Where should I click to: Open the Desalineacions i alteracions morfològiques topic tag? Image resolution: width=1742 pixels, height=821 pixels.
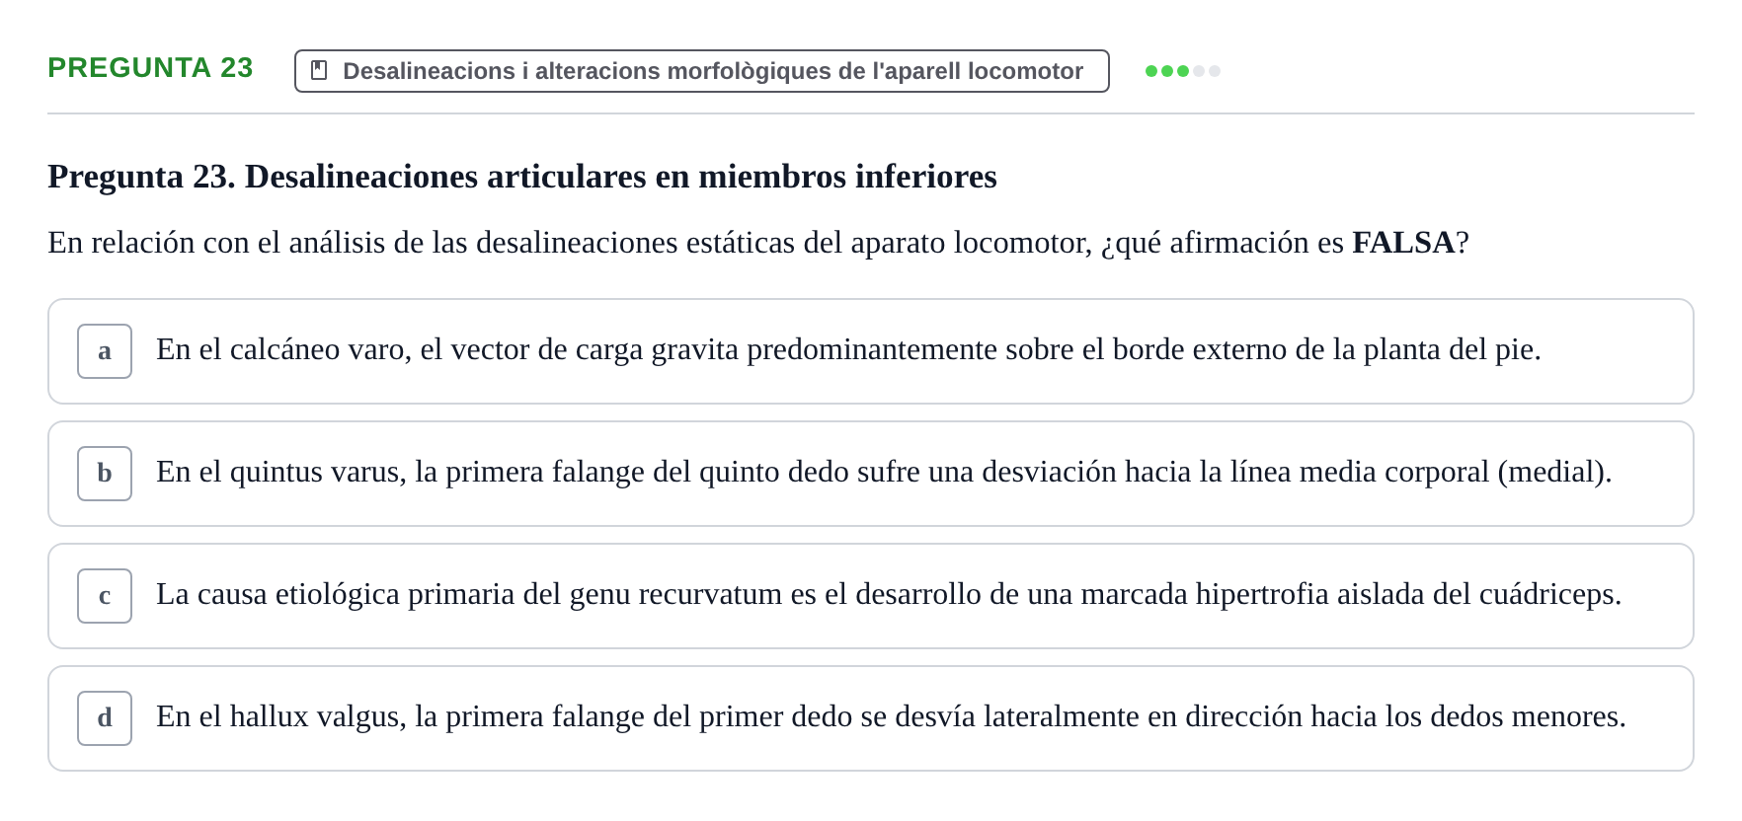point(702,71)
